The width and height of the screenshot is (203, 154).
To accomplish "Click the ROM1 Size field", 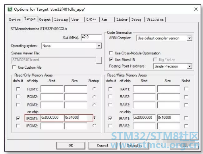I will [76, 89].
